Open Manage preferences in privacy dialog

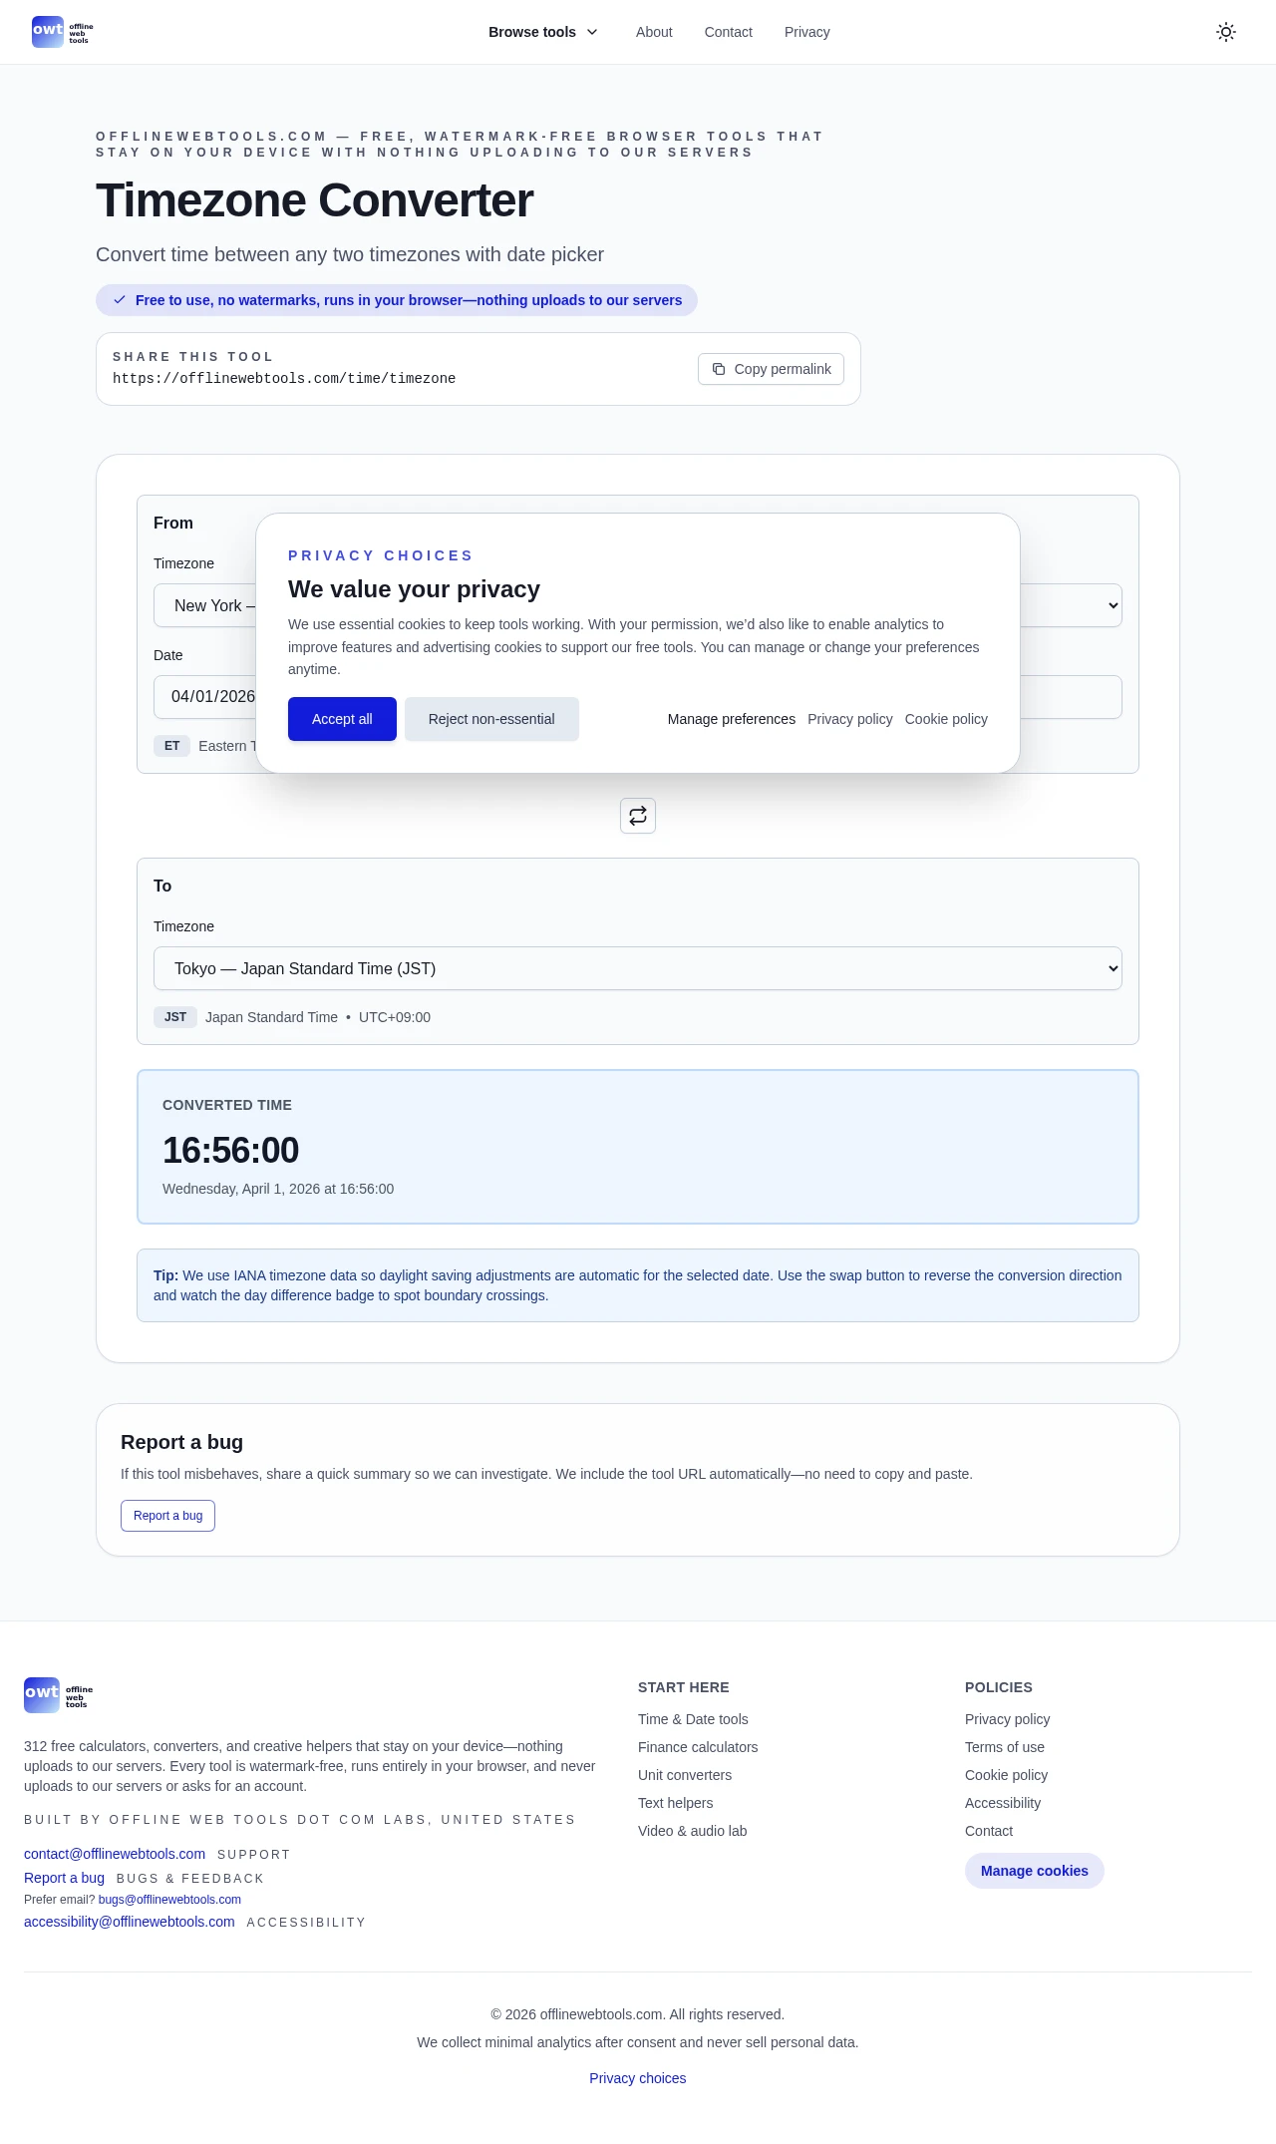pyautogui.click(x=731, y=719)
